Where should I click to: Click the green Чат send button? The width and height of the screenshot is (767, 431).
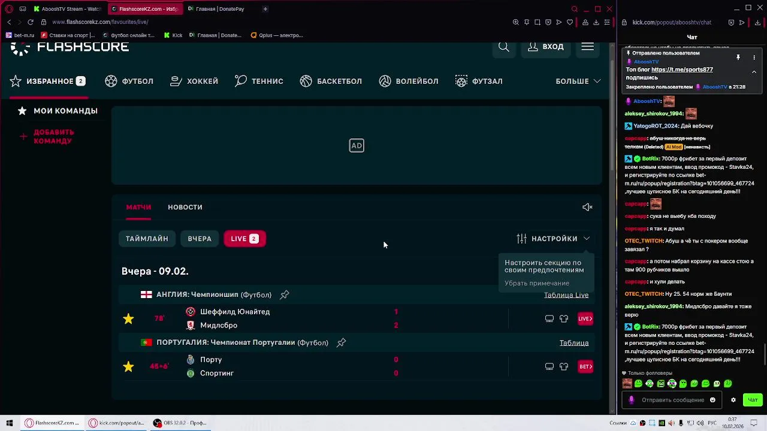(753, 400)
